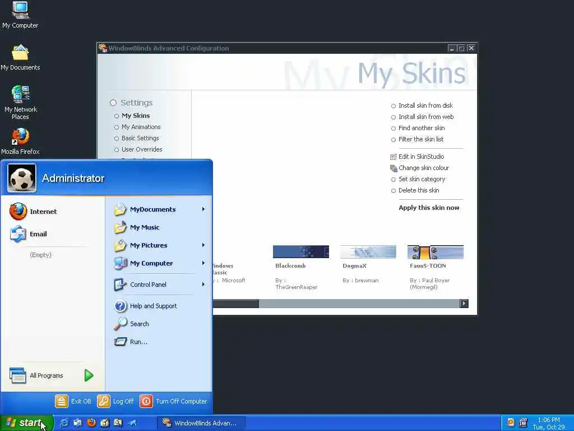Click Exit OB button
This screenshot has height=431, width=574.
73,401
